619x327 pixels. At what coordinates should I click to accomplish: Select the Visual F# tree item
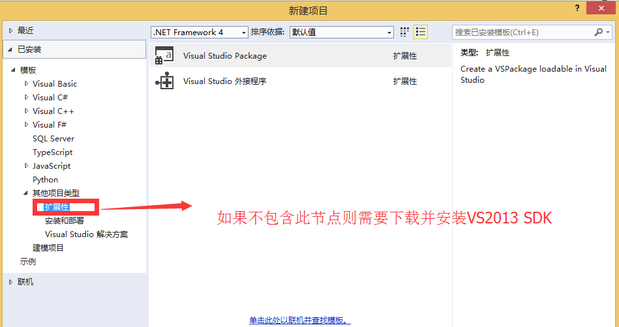(x=50, y=124)
